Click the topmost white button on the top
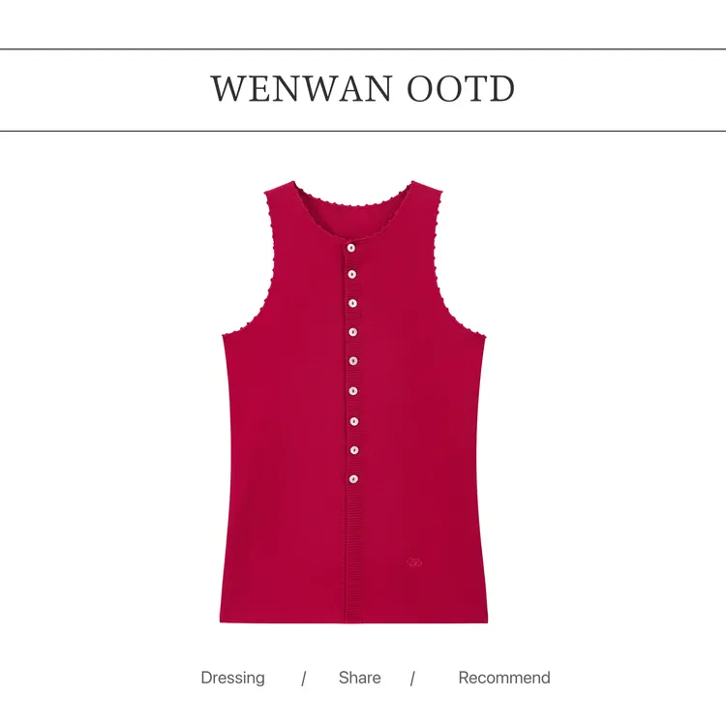Screen dimensions: 726x726 (x=351, y=248)
